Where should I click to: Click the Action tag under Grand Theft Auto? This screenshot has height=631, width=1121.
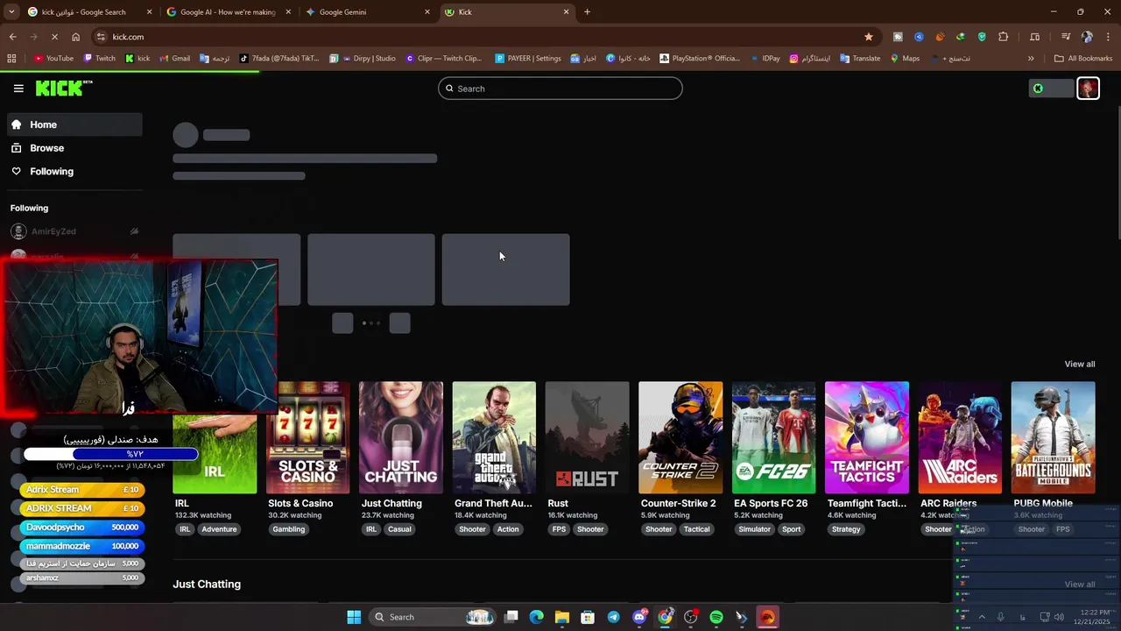click(x=508, y=529)
